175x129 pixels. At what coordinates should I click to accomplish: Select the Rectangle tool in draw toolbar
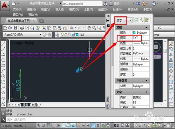(x=3, y=65)
